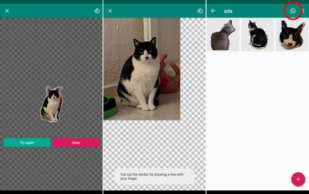Tap the 'ada' pack title
This screenshot has width=309, height=194.
228,11
